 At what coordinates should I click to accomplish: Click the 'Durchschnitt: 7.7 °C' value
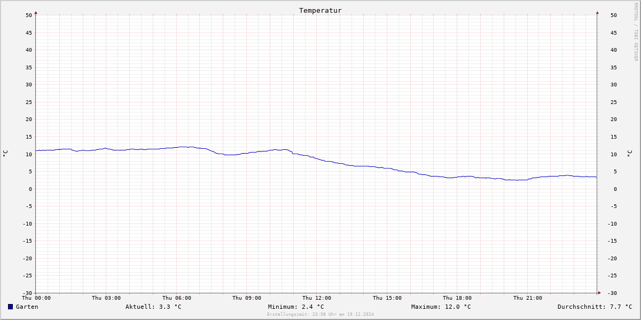[x=595, y=307]
